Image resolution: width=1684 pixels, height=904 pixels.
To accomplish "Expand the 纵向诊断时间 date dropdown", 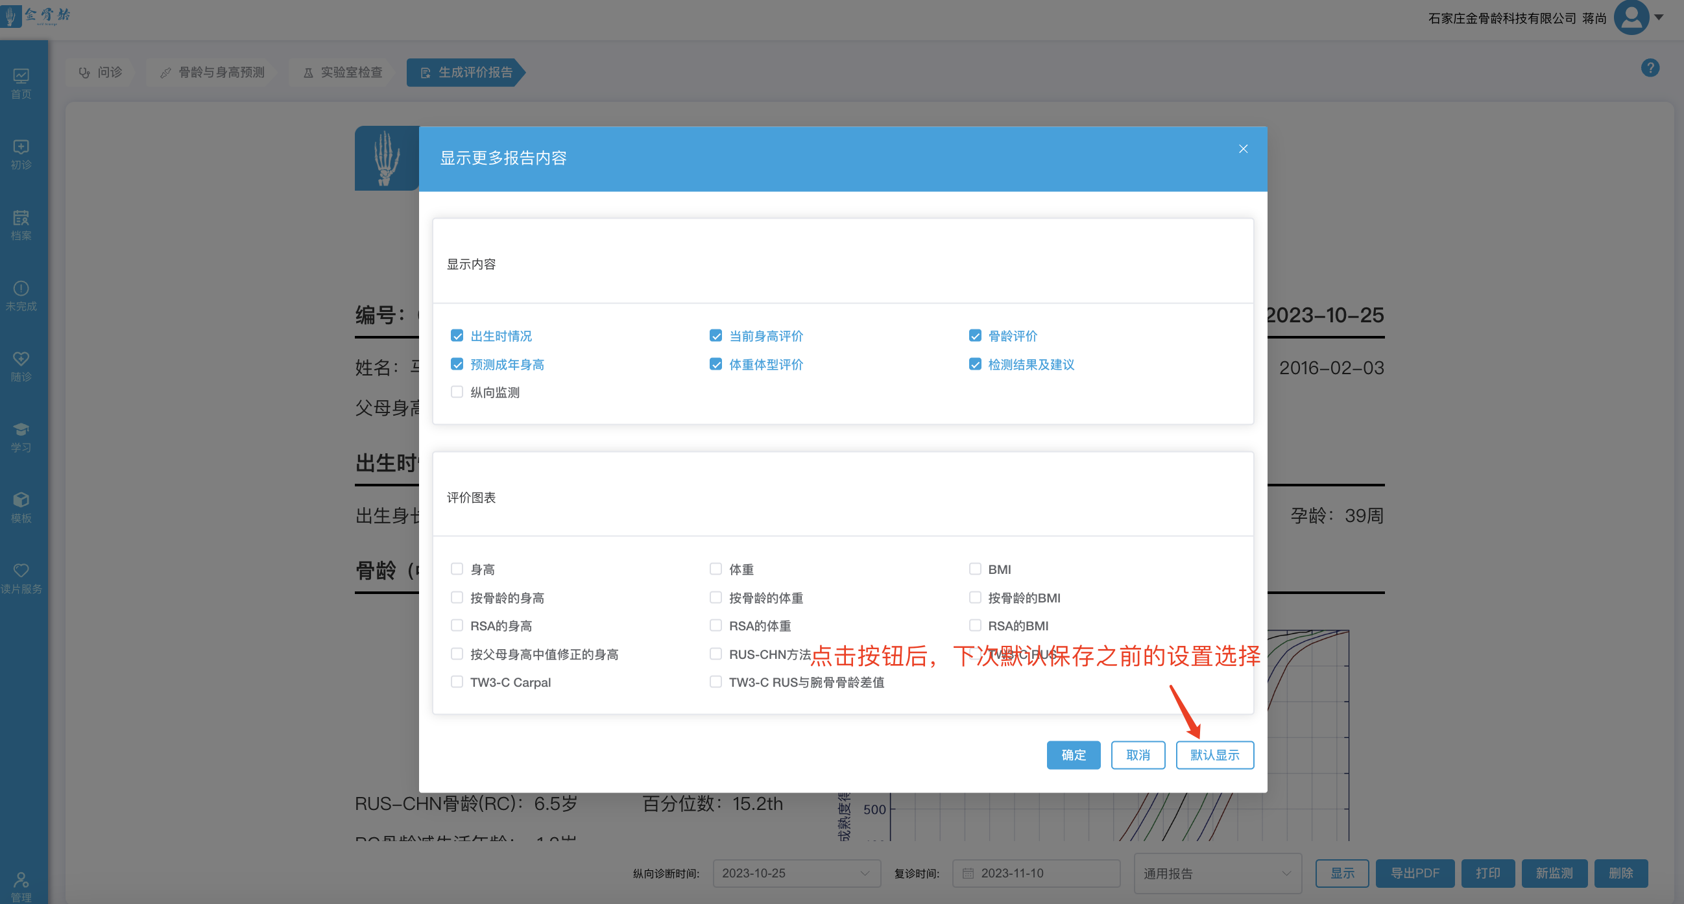I will click(x=795, y=874).
